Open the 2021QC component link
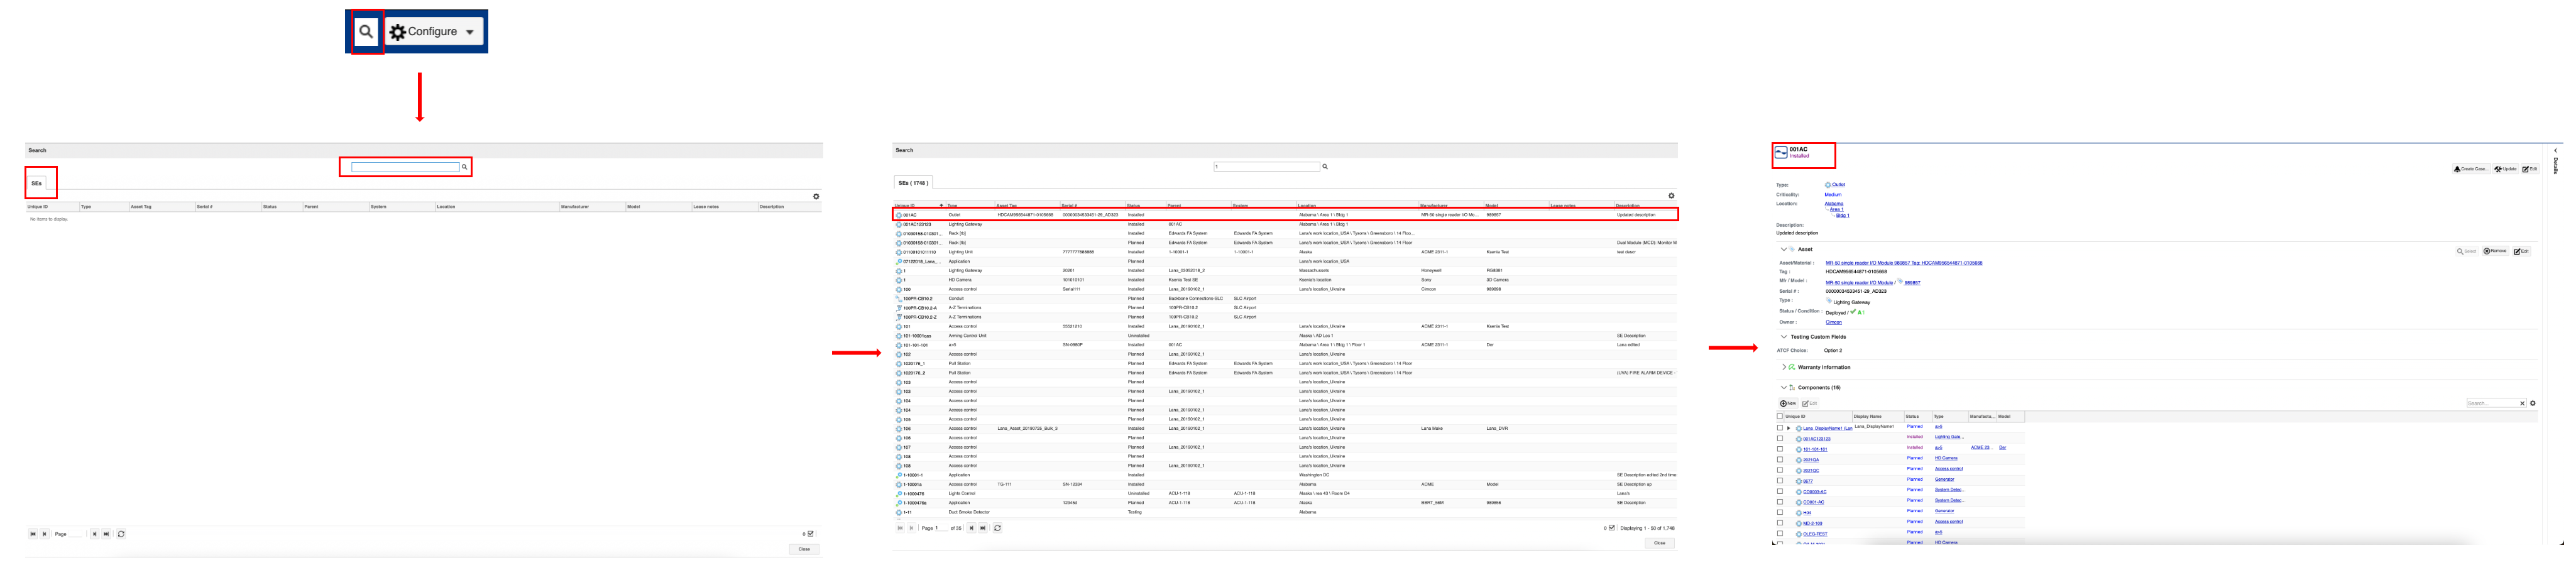2576x570 pixels. tap(1811, 470)
